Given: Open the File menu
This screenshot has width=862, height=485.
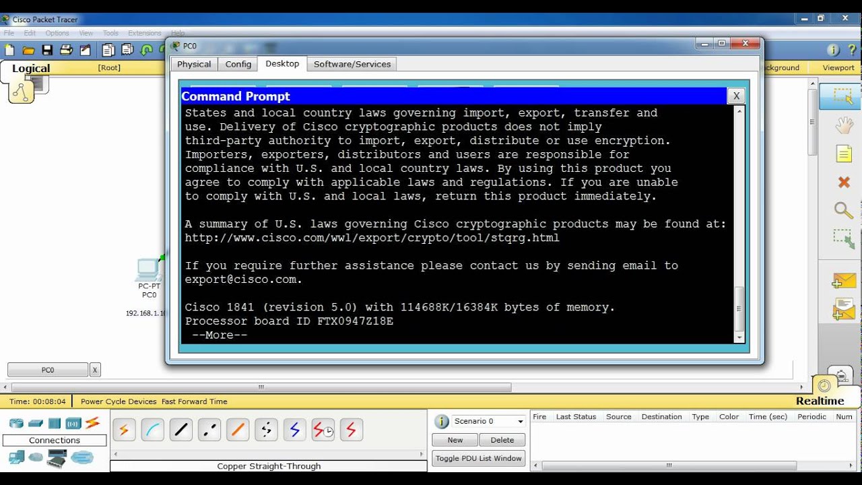Looking at the screenshot, I should (x=9, y=33).
